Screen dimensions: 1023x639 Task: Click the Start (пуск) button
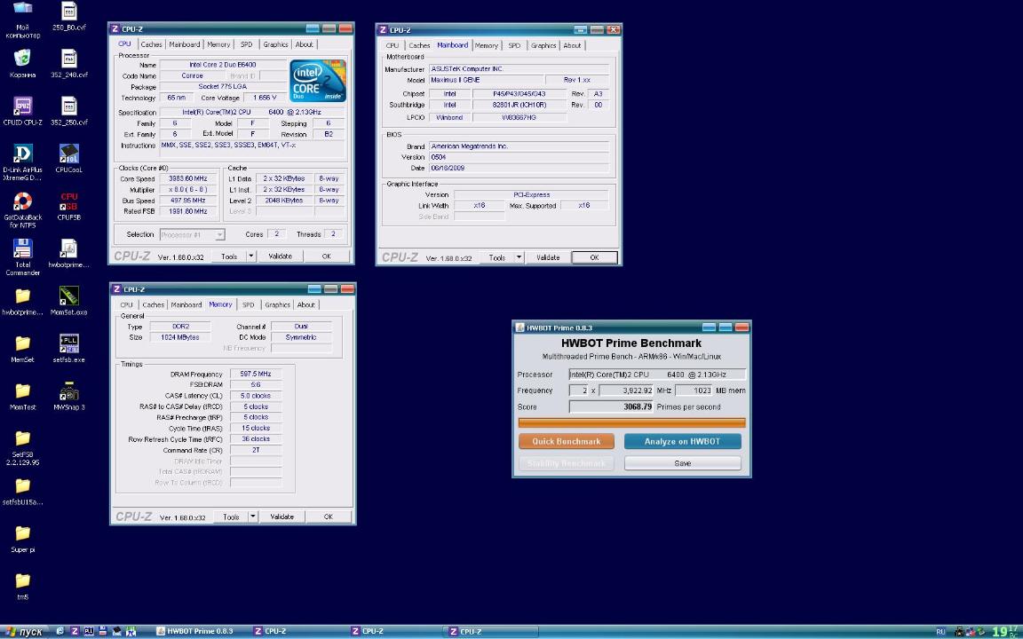click(23, 632)
